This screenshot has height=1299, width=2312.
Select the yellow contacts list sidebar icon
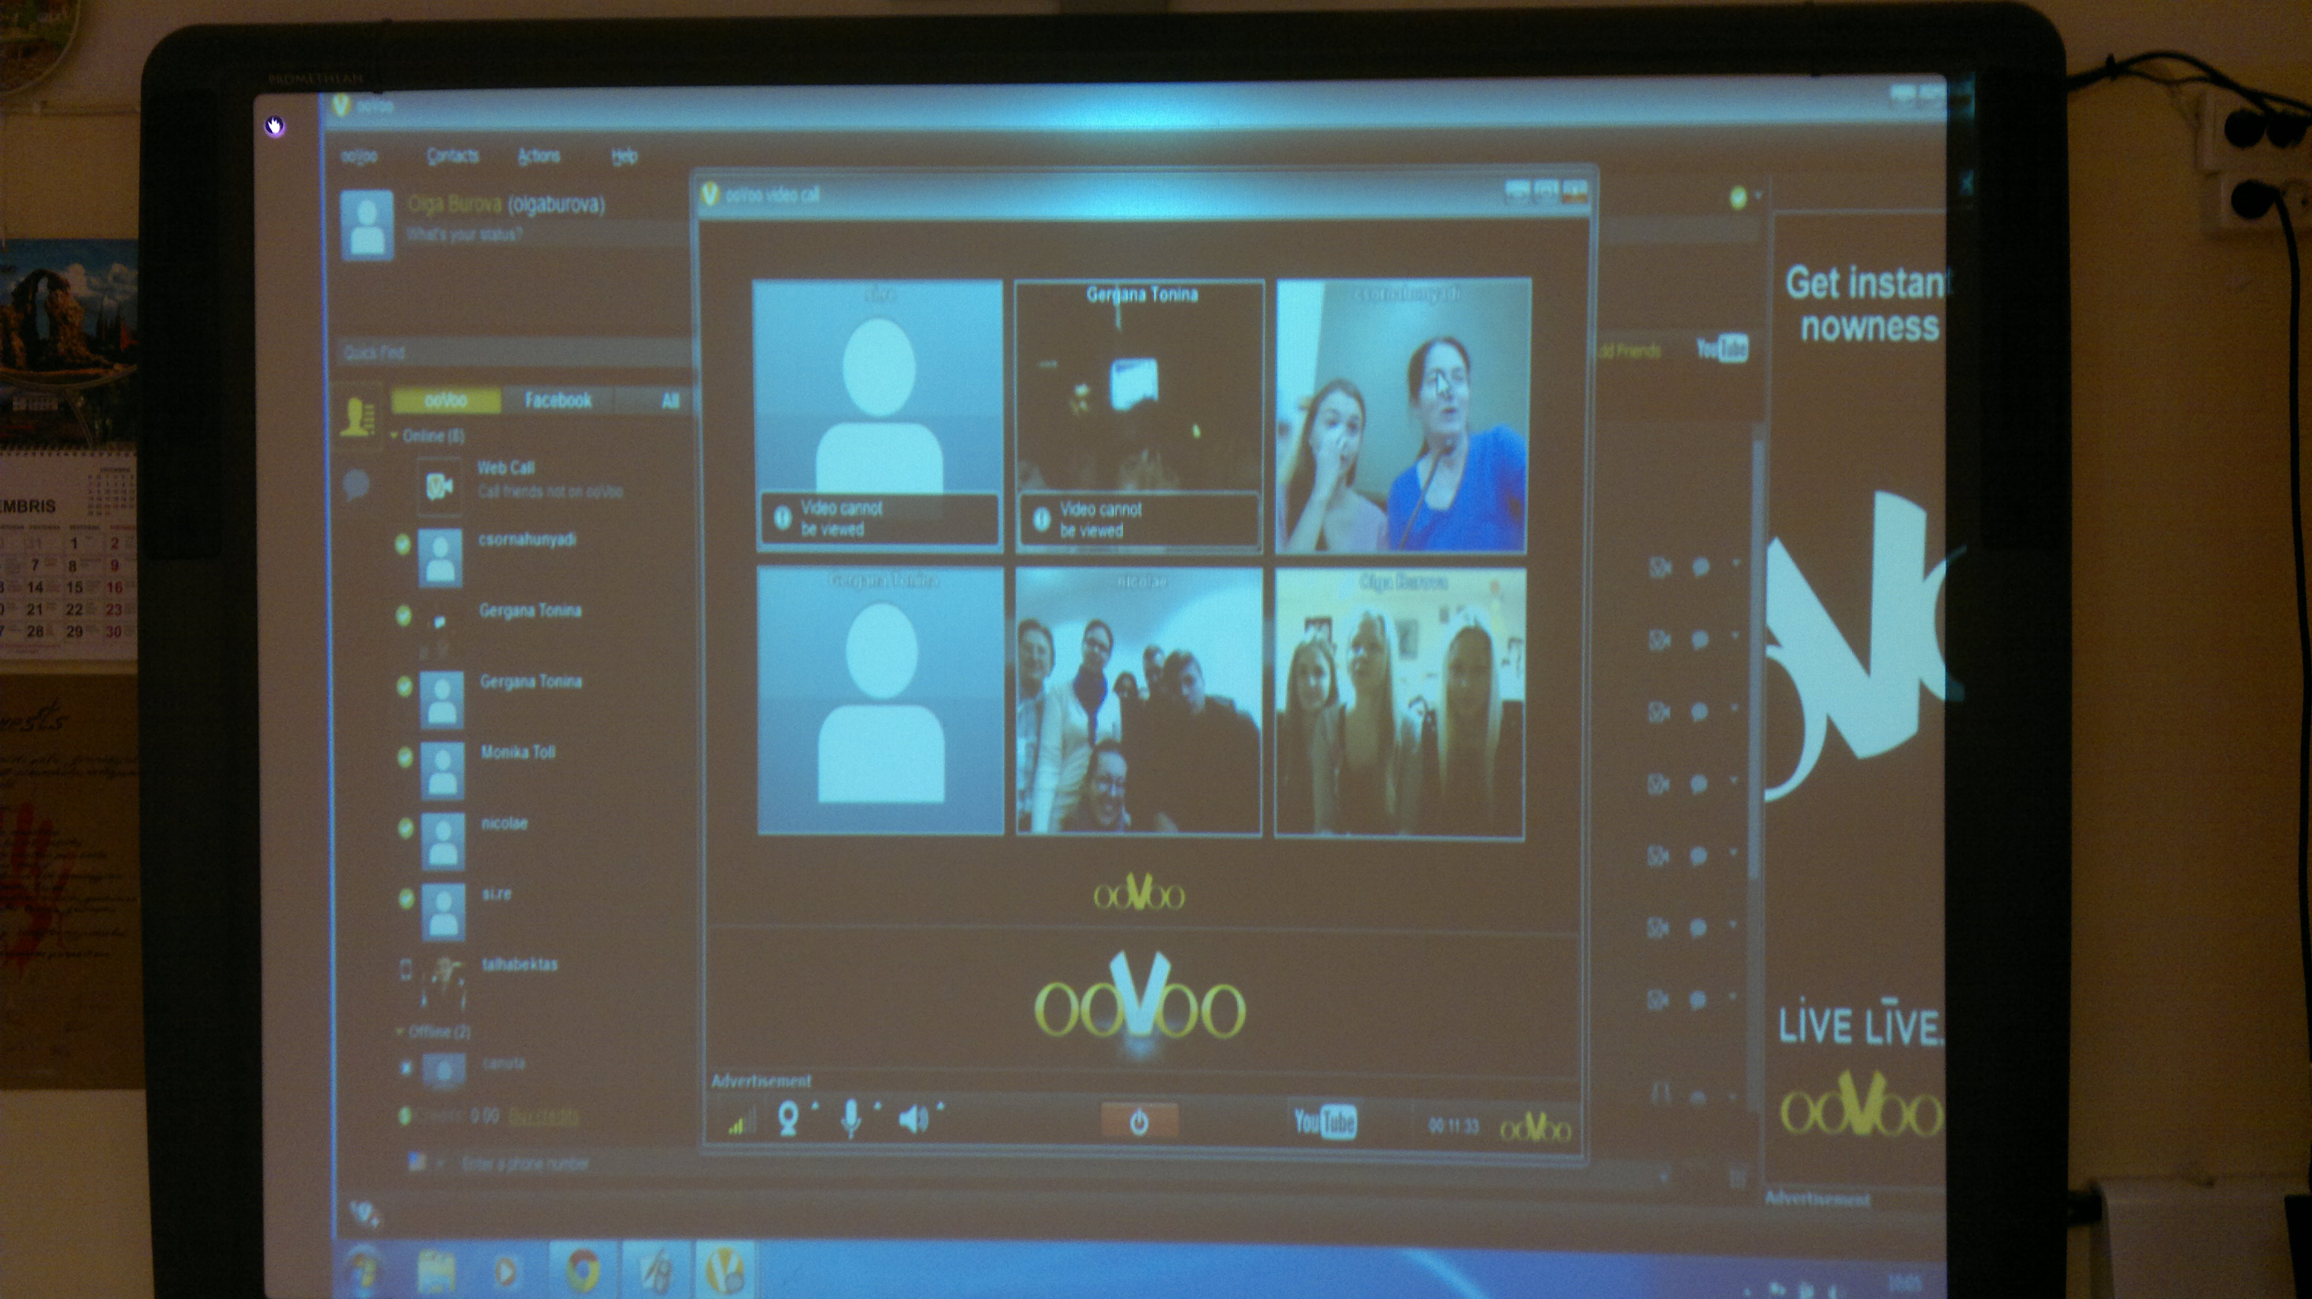357,417
